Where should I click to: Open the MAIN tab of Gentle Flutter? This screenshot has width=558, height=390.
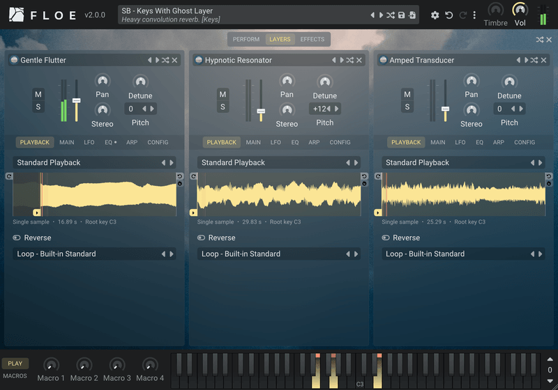pos(67,142)
